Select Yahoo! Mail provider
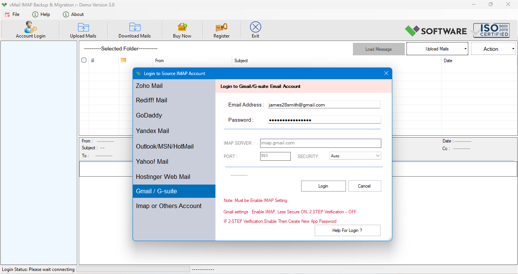 174,162
